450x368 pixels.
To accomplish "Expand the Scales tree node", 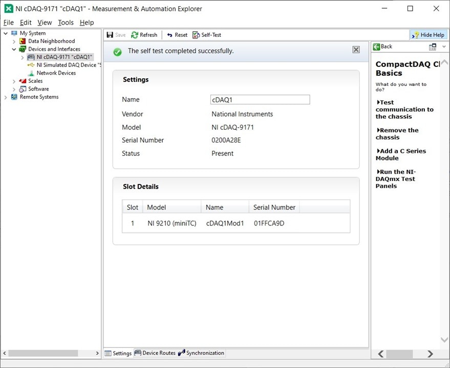I will pyautogui.click(x=14, y=81).
